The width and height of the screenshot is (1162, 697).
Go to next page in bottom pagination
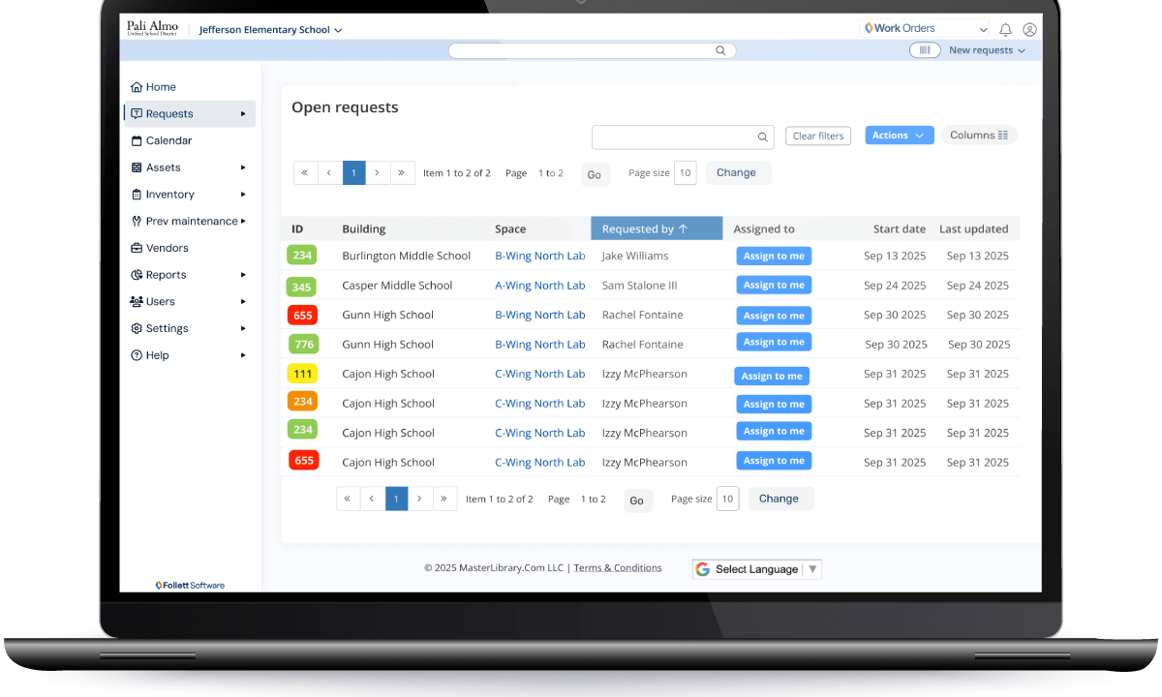pyautogui.click(x=419, y=499)
